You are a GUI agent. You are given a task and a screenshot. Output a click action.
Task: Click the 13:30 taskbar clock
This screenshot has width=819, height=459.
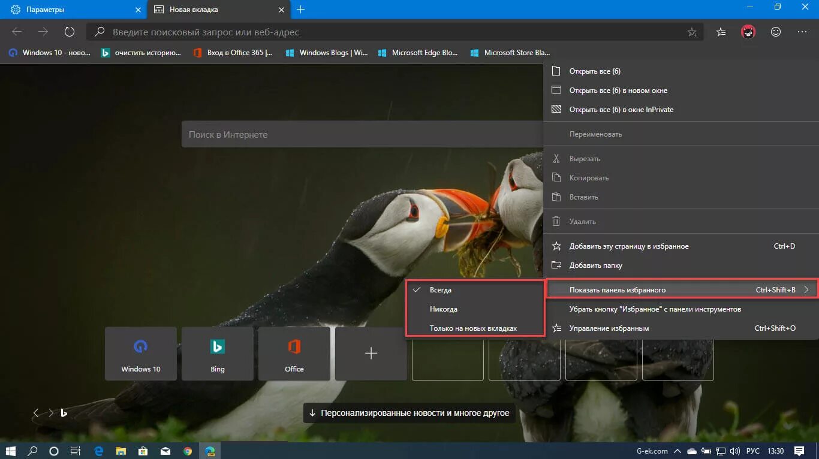click(x=775, y=451)
